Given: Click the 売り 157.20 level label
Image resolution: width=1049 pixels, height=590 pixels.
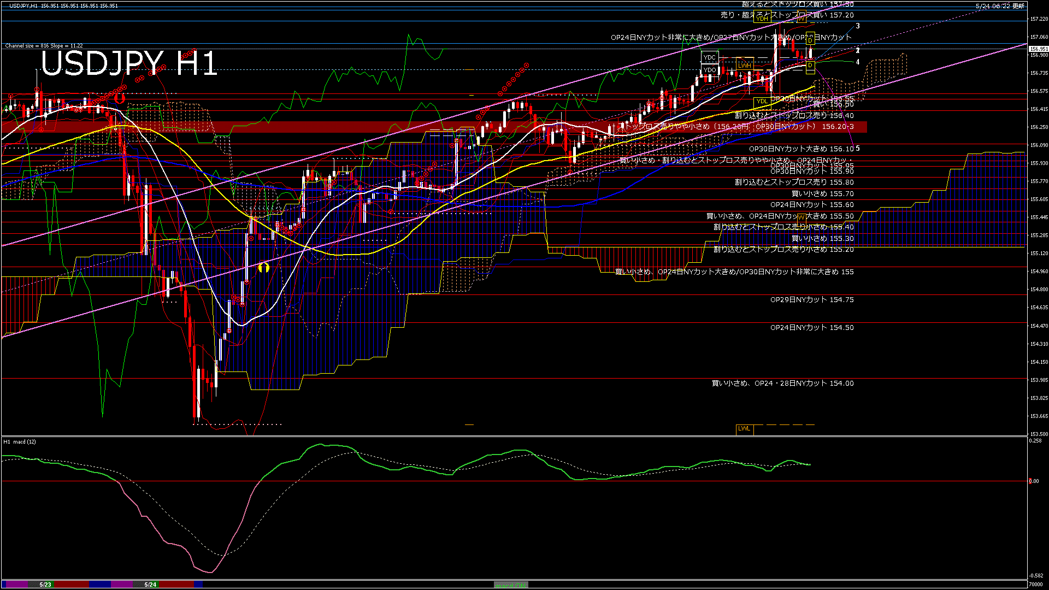Looking at the screenshot, I should (787, 15).
